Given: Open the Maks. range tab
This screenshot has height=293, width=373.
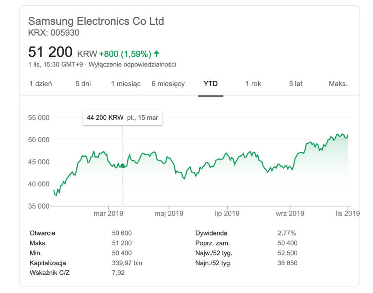Looking at the screenshot, I should point(338,84).
